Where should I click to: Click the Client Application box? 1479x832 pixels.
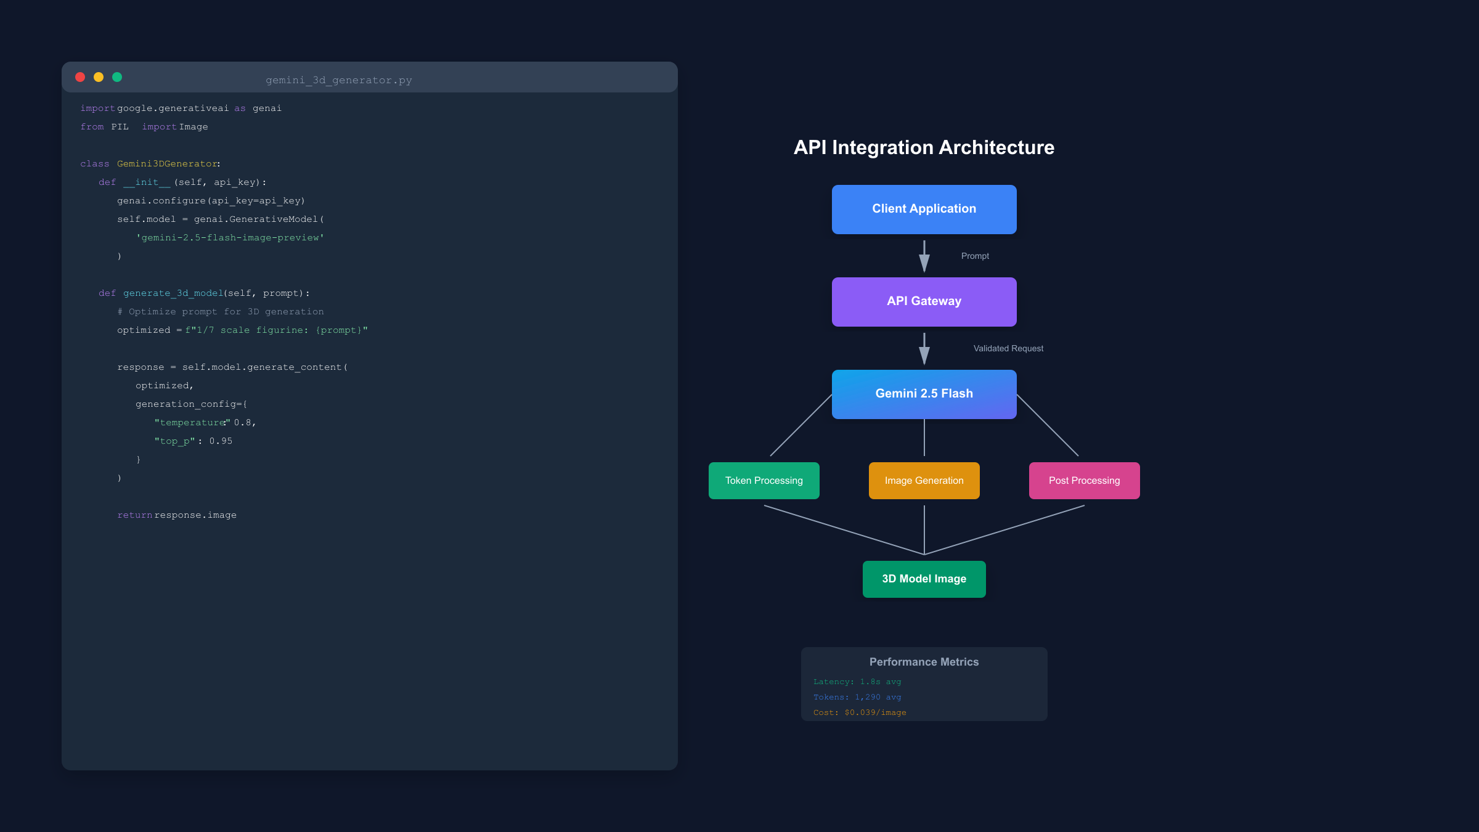point(924,210)
